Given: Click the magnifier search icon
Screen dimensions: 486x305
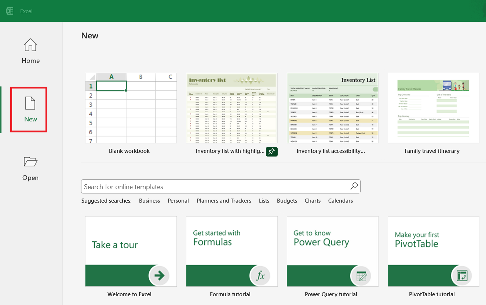Looking at the screenshot, I should [354, 186].
